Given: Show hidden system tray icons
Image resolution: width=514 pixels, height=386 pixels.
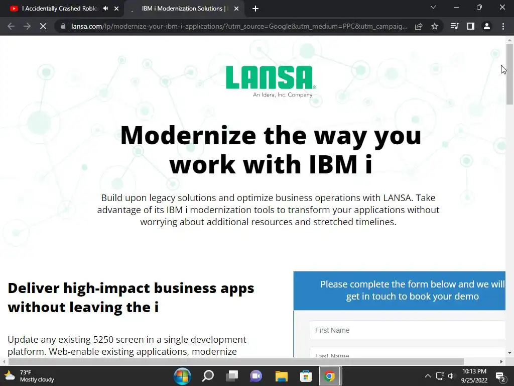Looking at the screenshot, I should pos(428,376).
